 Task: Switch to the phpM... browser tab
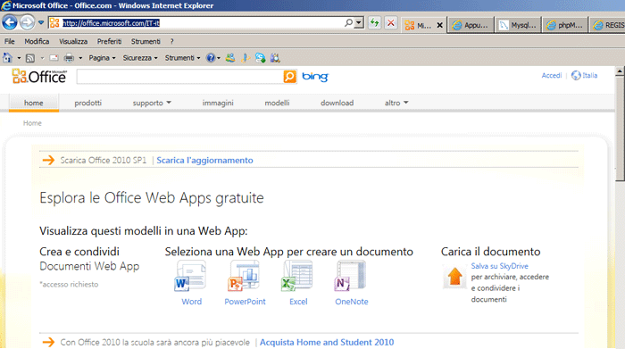click(x=565, y=25)
